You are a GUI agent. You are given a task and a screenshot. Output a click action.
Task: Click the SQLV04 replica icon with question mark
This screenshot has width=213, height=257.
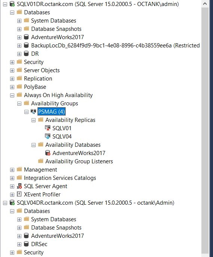(x=48, y=136)
